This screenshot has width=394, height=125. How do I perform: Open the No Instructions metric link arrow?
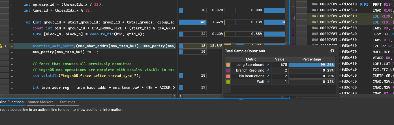point(268,76)
